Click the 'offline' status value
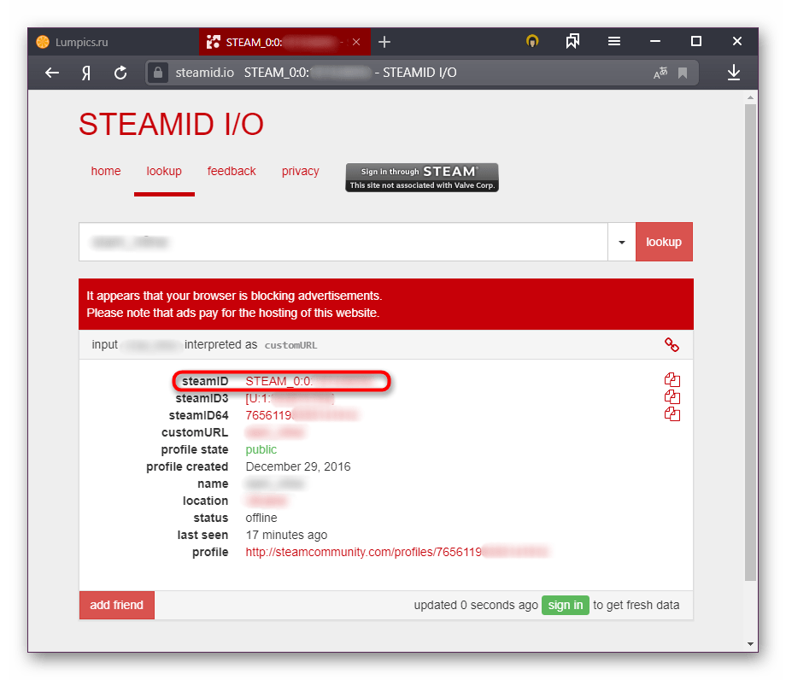The width and height of the screenshot is (786, 680). pos(261,519)
